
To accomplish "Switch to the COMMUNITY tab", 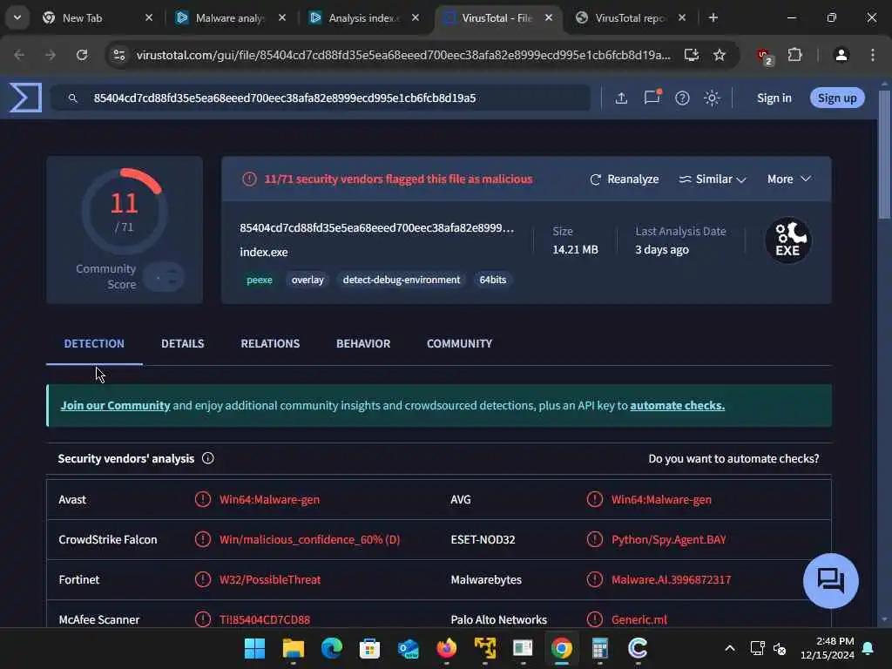I will [x=459, y=343].
